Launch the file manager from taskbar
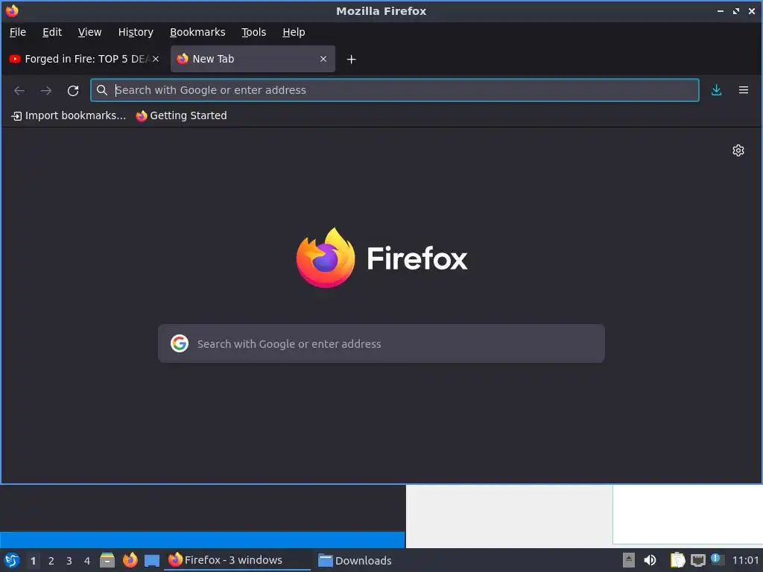763x572 pixels. [x=107, y=560]
